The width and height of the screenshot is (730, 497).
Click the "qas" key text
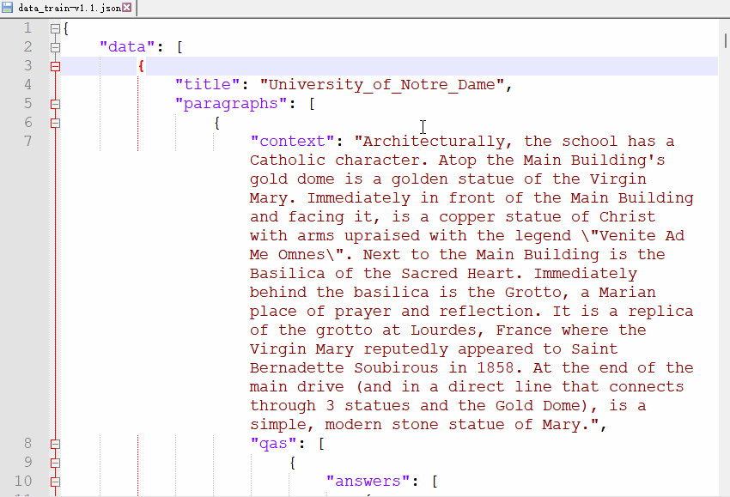click(x=273, y=444)
